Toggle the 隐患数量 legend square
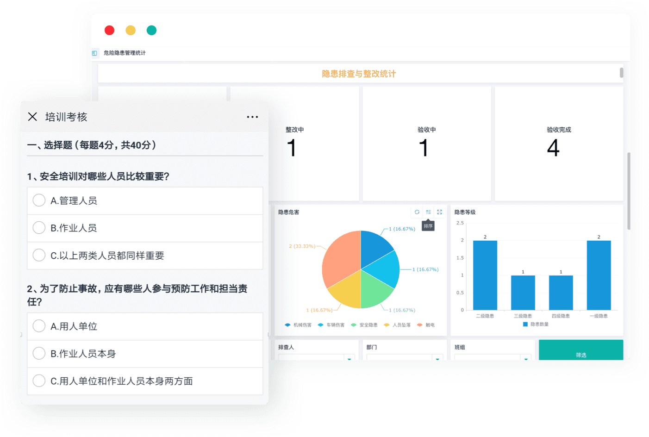Screen dimensions: 649x437 pos(525,324)
